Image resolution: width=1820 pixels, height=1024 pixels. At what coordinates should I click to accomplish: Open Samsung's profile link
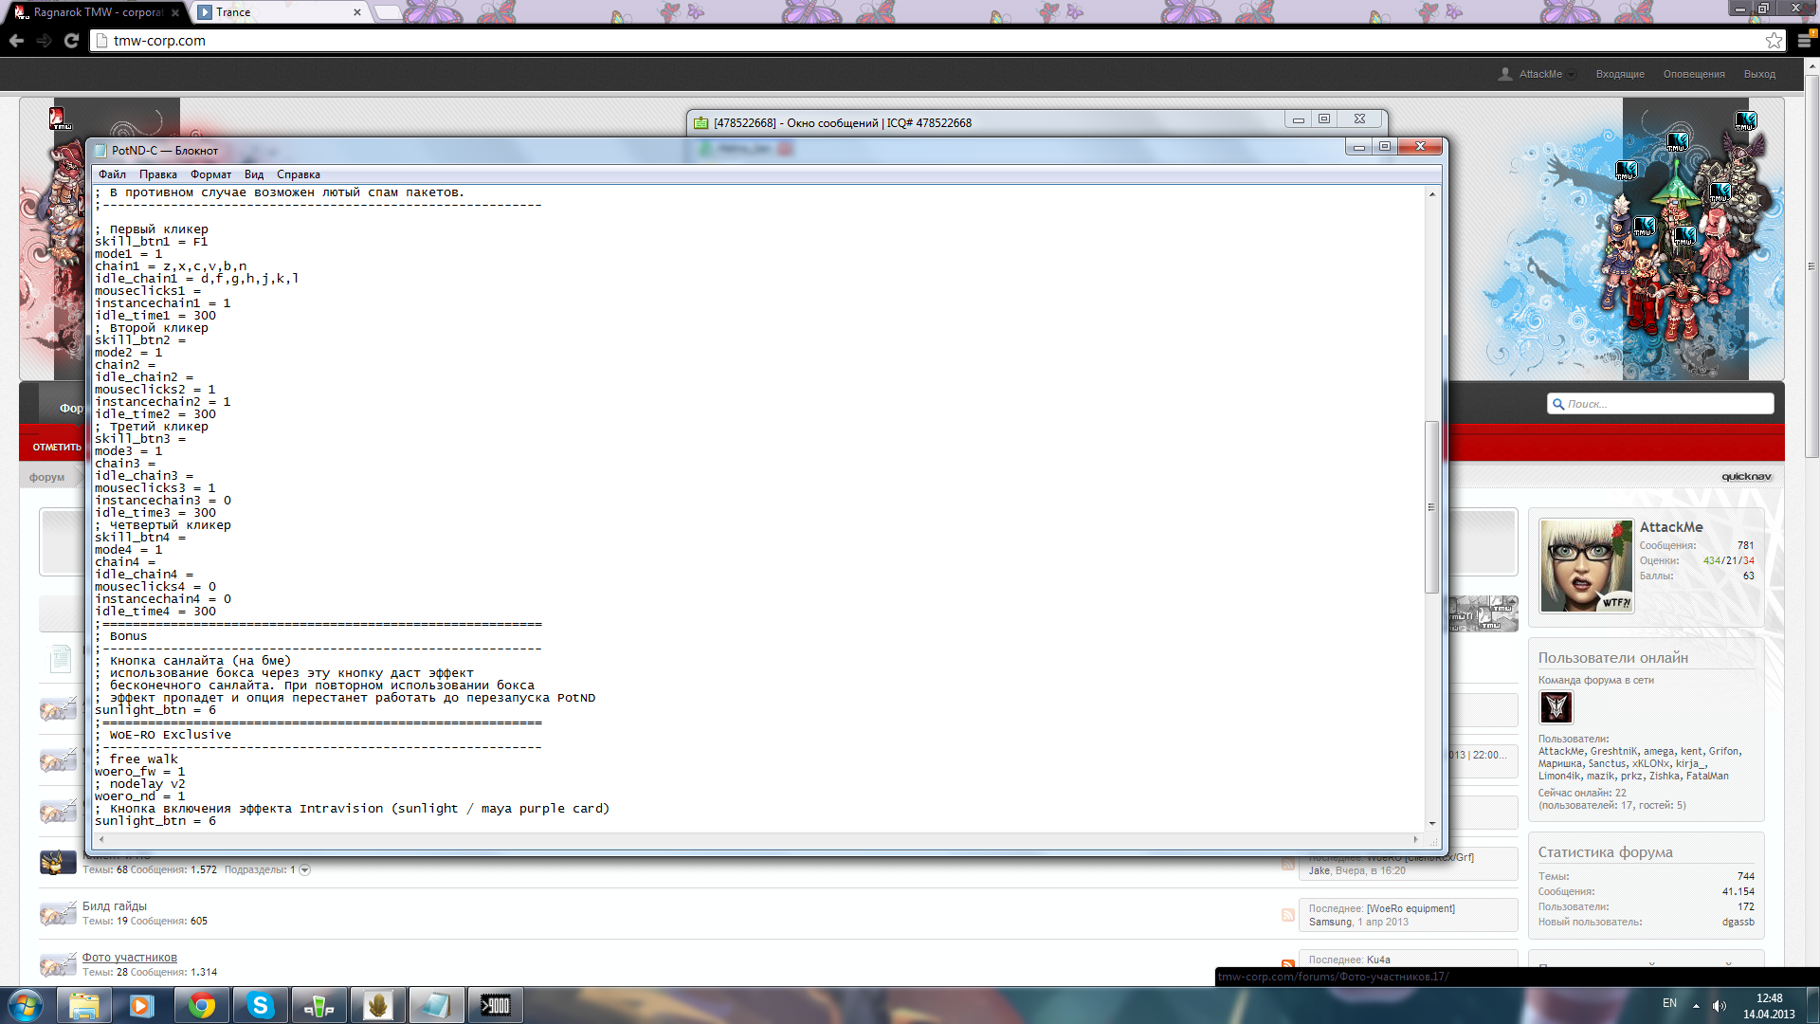(1330, 922)
